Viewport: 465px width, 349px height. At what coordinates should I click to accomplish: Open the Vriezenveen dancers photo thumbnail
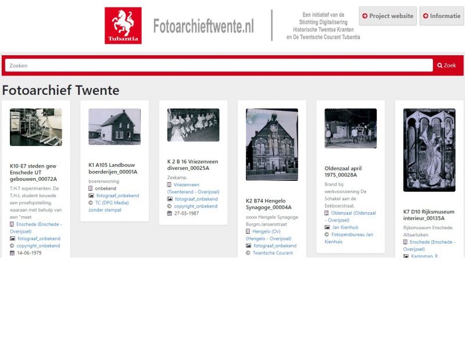193,125
